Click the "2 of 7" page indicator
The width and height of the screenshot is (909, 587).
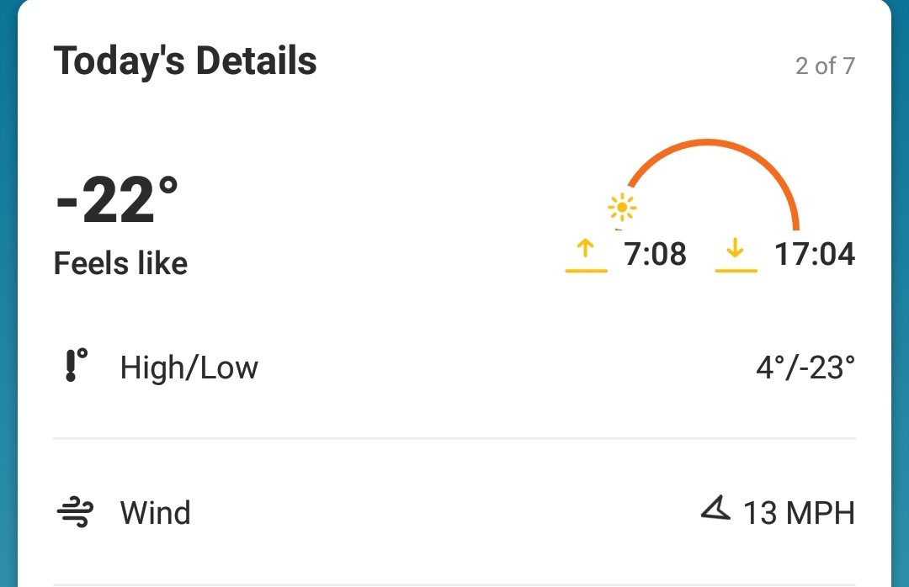point(825,66)
